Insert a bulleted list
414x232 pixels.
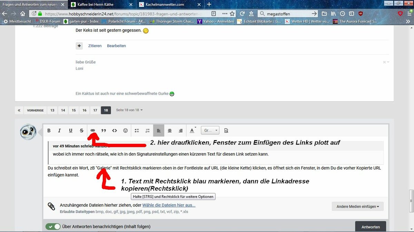point(137,130)
